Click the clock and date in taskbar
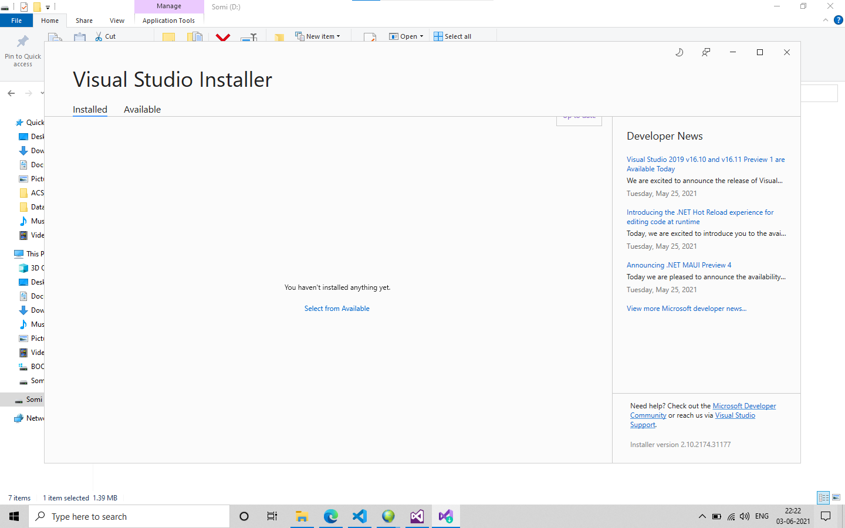The width and height of the screenshot is (845, 528). click(x=793, y=516)
